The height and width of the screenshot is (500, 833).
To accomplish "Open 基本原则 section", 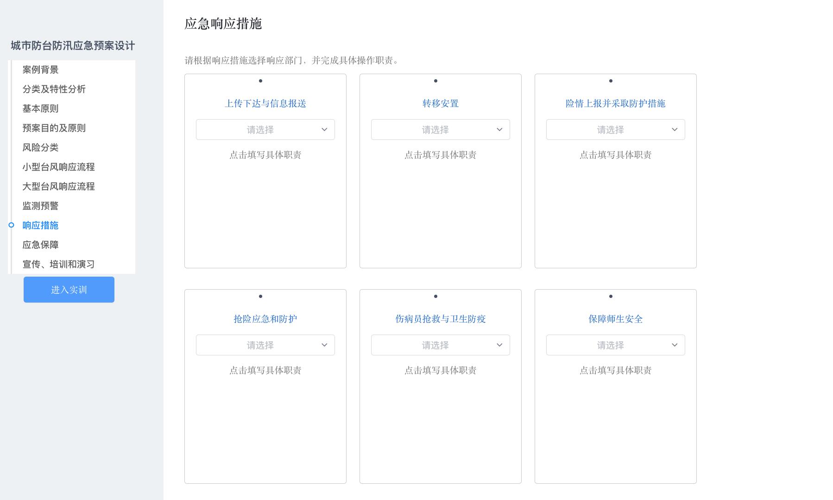I will tap(41, 108).
